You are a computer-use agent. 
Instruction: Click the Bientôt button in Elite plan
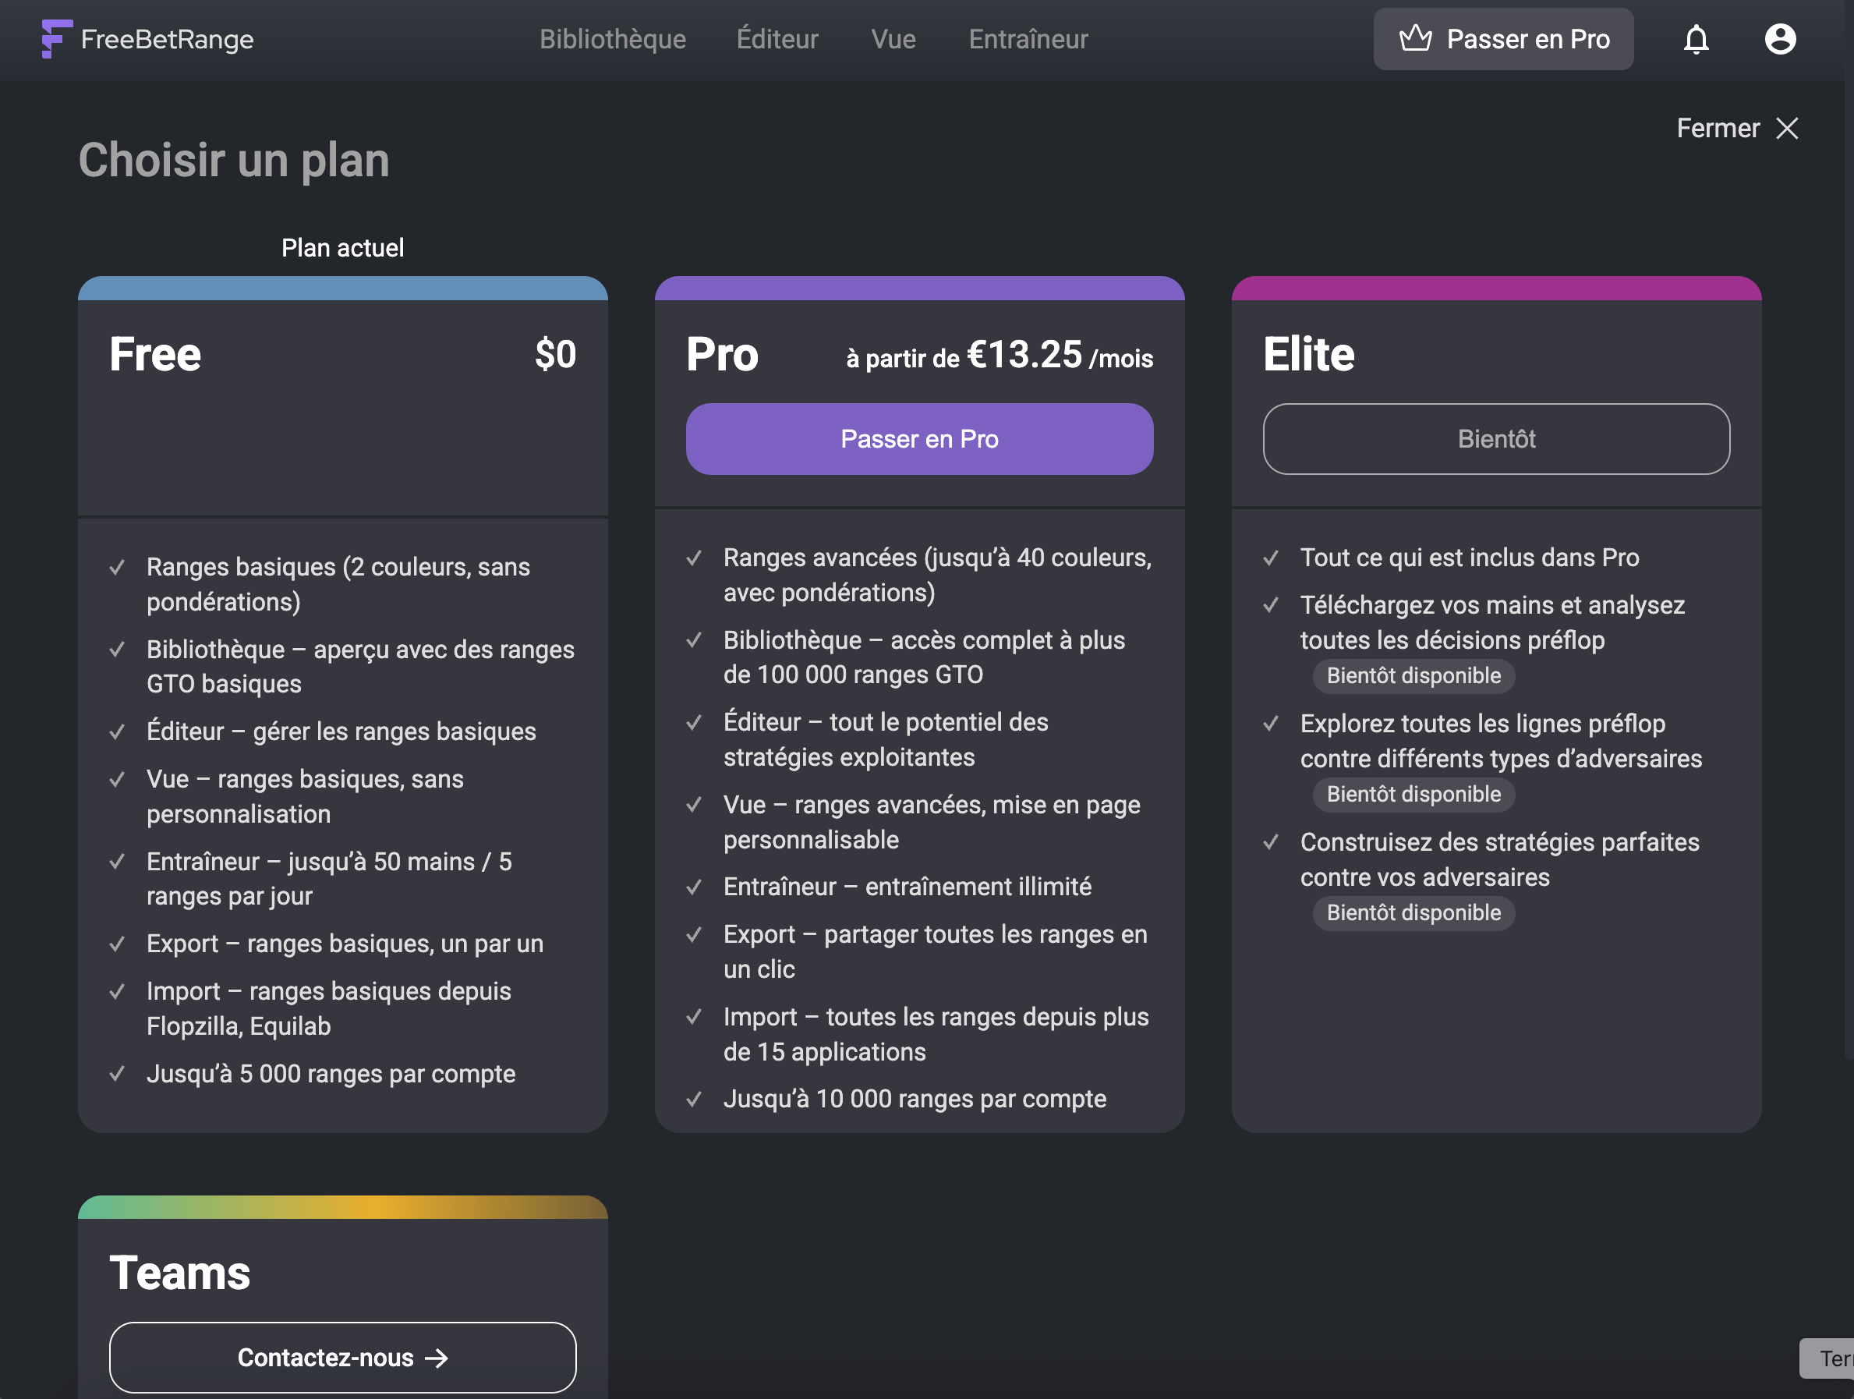1496,439
